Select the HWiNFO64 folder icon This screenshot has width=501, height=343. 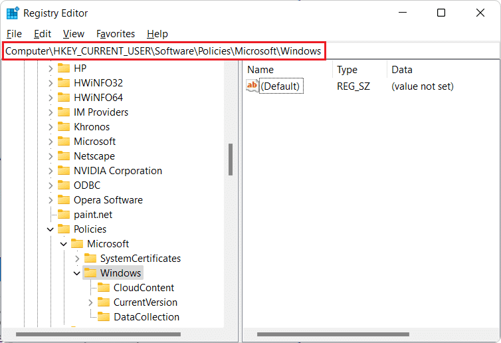tap(64, 97)
